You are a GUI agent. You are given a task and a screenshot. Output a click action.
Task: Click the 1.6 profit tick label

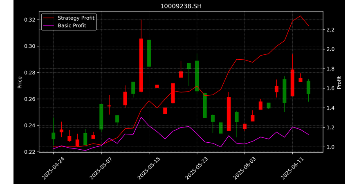[330, 88]
